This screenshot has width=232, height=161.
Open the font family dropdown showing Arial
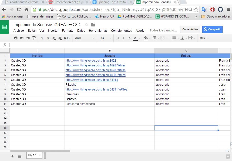(x=84, y=38)
